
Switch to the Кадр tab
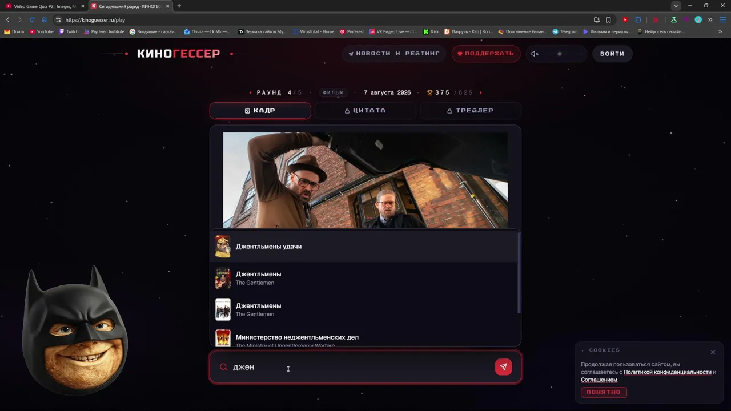click(260, 111)
